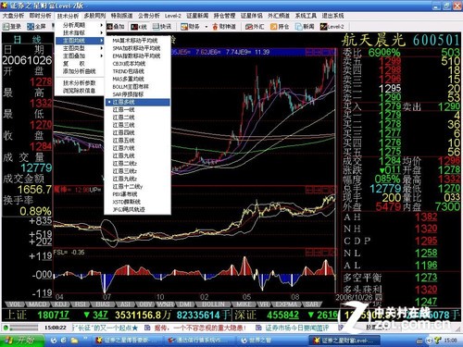
Task: Click the Windows 开始 Start button
Action: (x=22, y=341)
